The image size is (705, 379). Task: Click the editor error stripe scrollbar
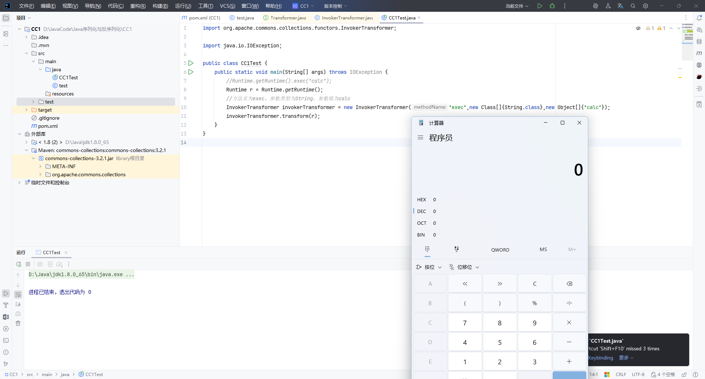coord(680,136)
